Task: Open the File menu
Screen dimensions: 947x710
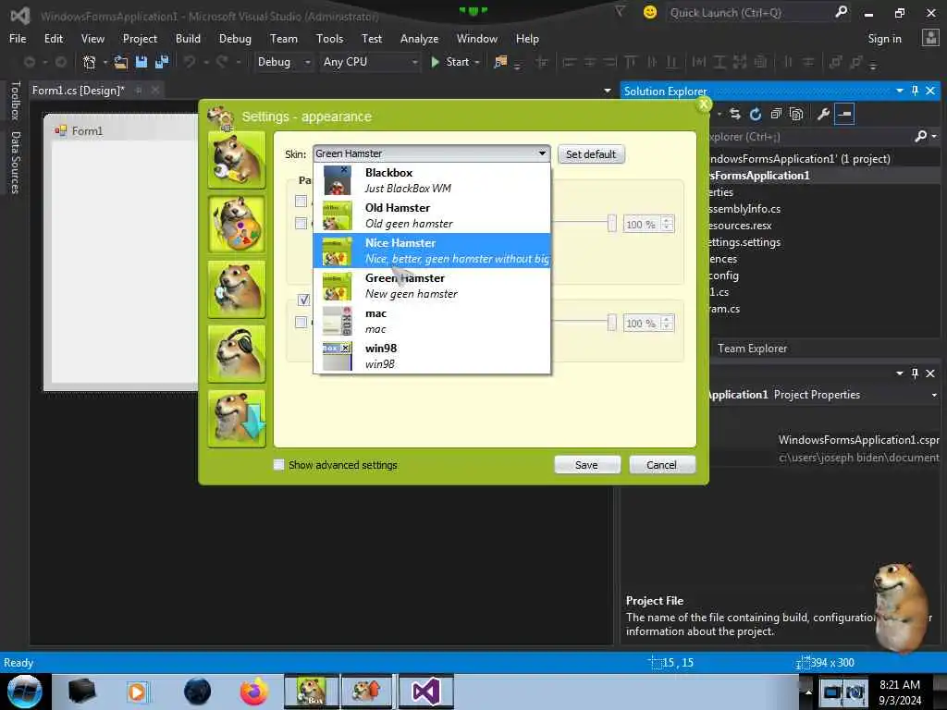Action: point(18,38)
